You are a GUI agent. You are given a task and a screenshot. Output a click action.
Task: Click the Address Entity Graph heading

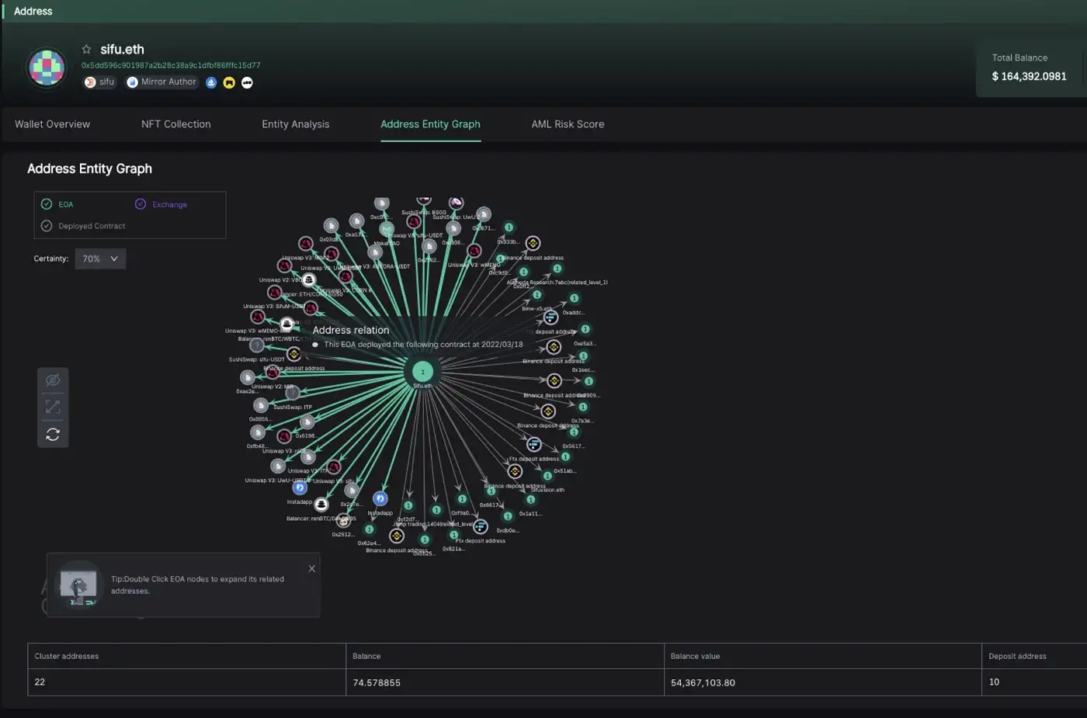(x=89, y=168)
